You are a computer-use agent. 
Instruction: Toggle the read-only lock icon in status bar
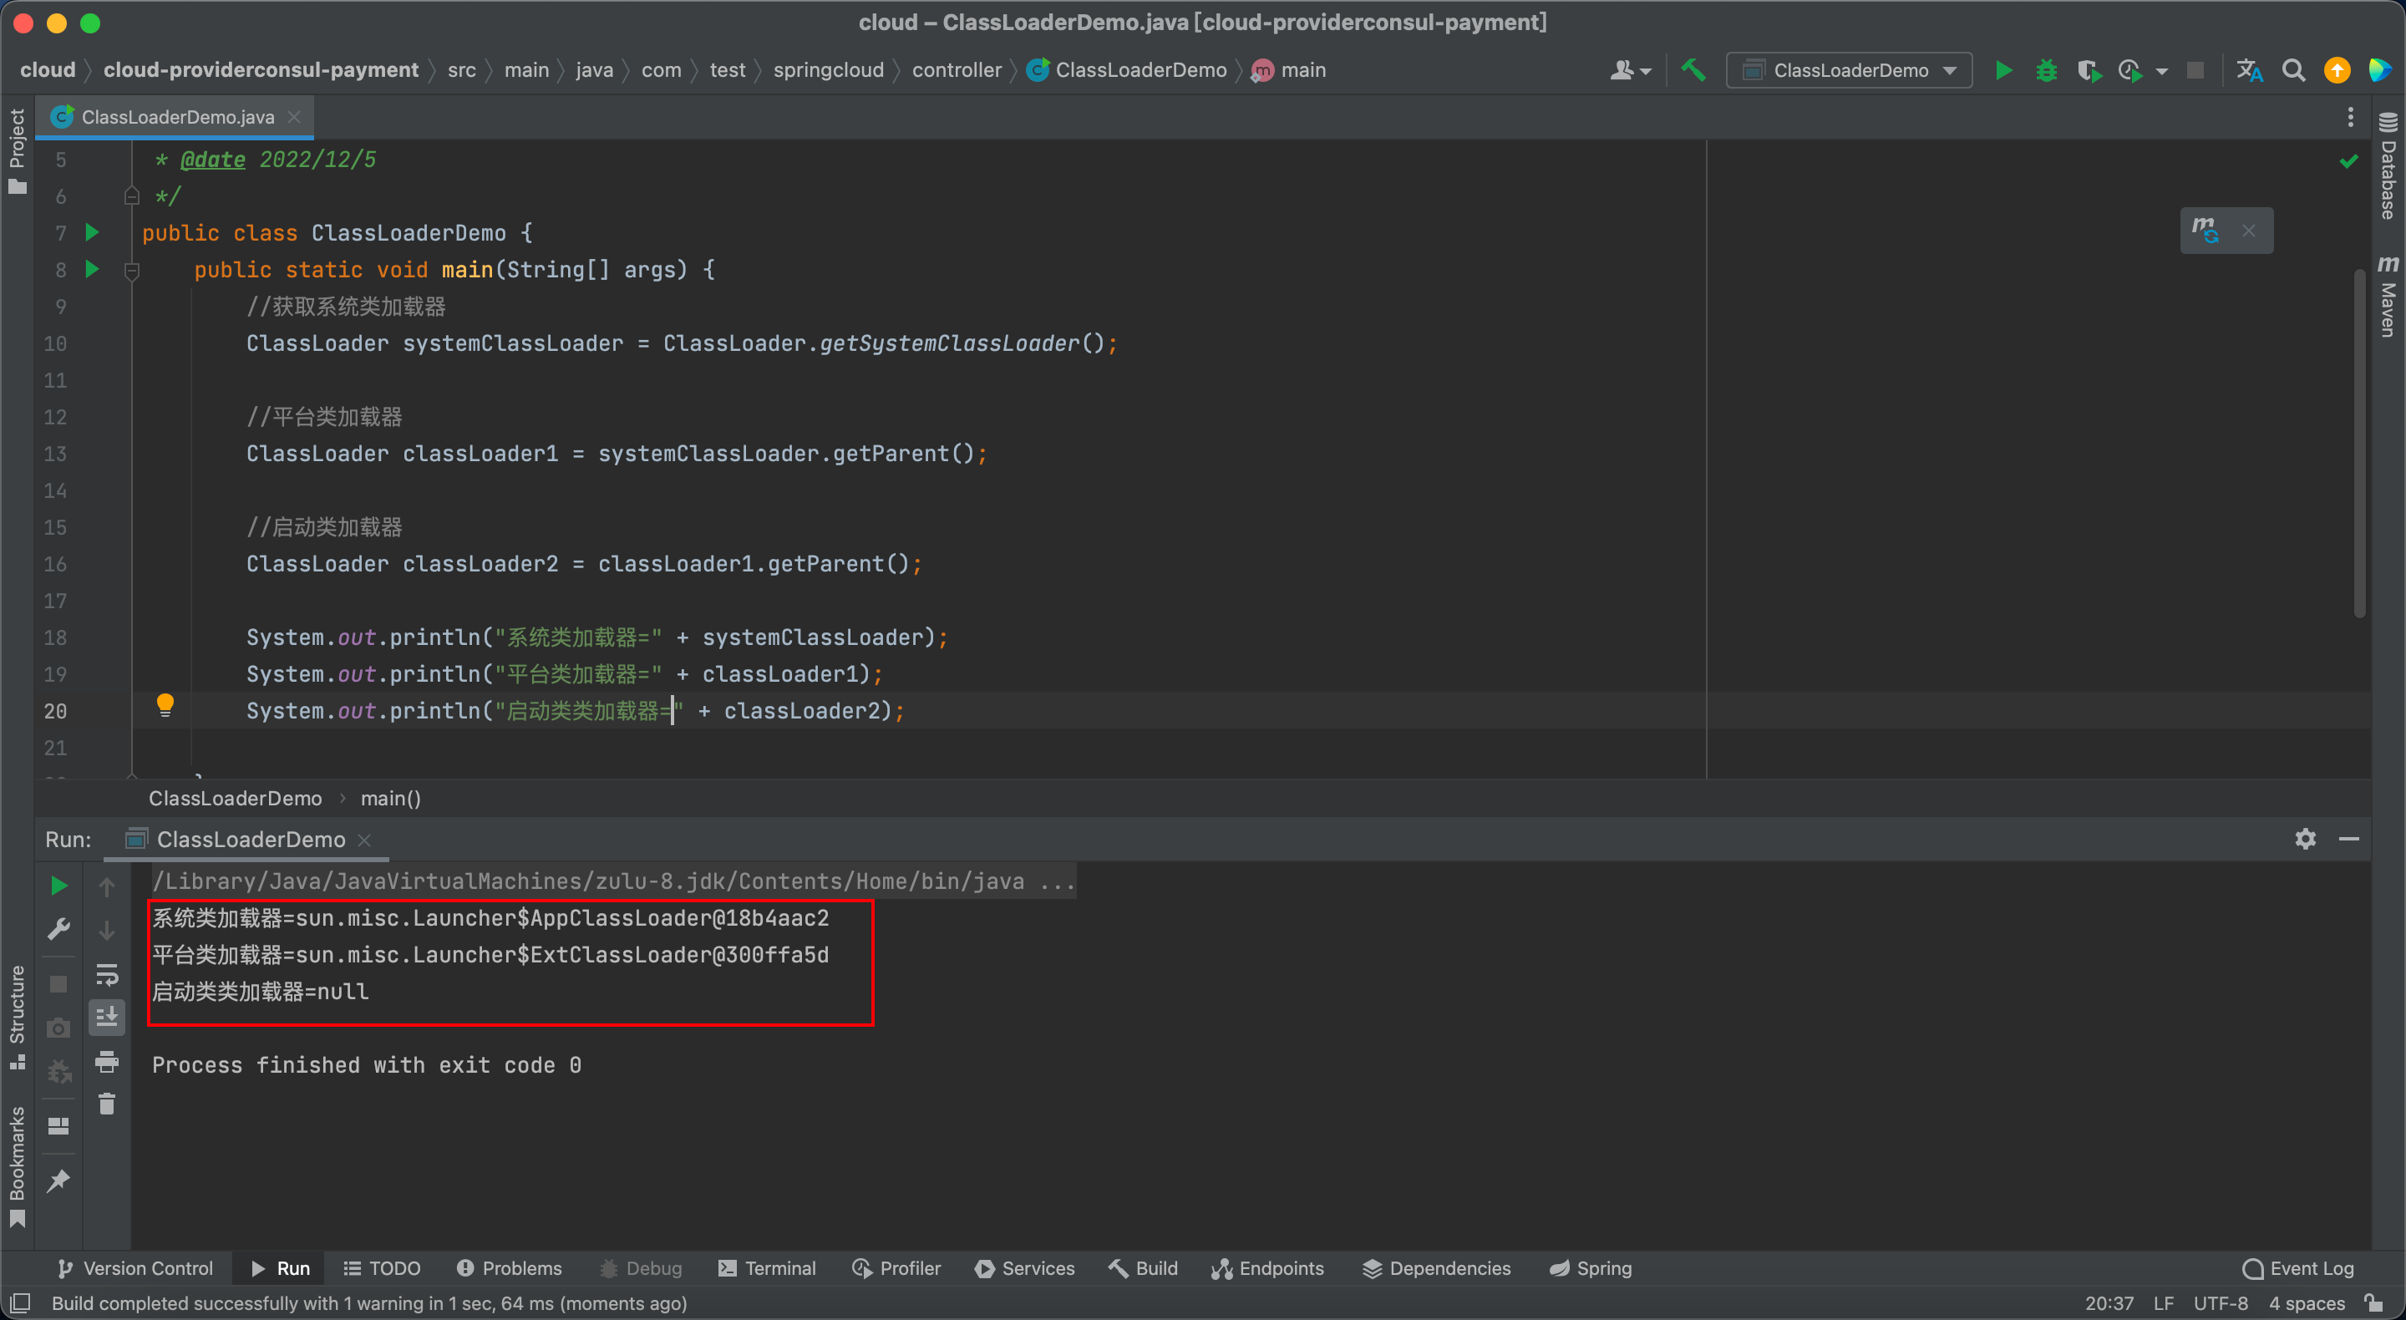[x=2373, y=1302]
